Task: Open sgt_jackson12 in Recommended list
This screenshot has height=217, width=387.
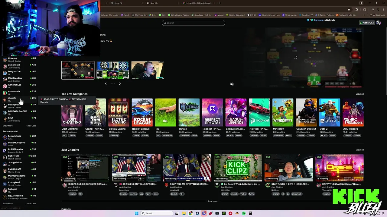Action: (19, 197)
